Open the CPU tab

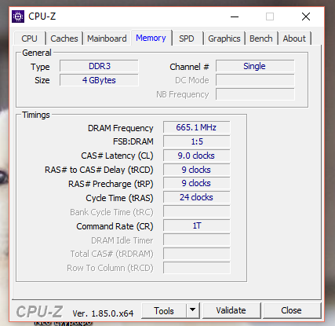coord(30,38)
